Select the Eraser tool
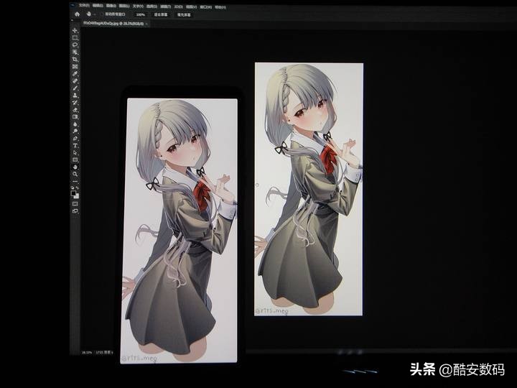 (75, 109)
